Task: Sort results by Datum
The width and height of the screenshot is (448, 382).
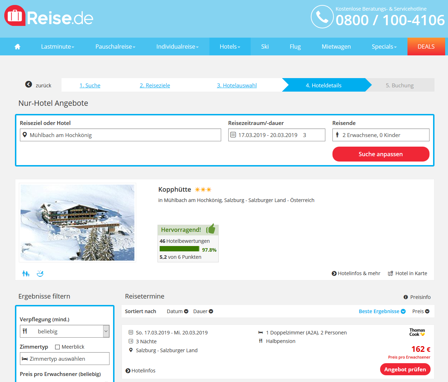Action: pyautogui.click(x=177, y=311)
